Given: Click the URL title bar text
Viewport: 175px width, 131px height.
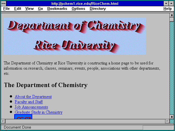Looking at the screenshot, I should (x=85, y=4).
